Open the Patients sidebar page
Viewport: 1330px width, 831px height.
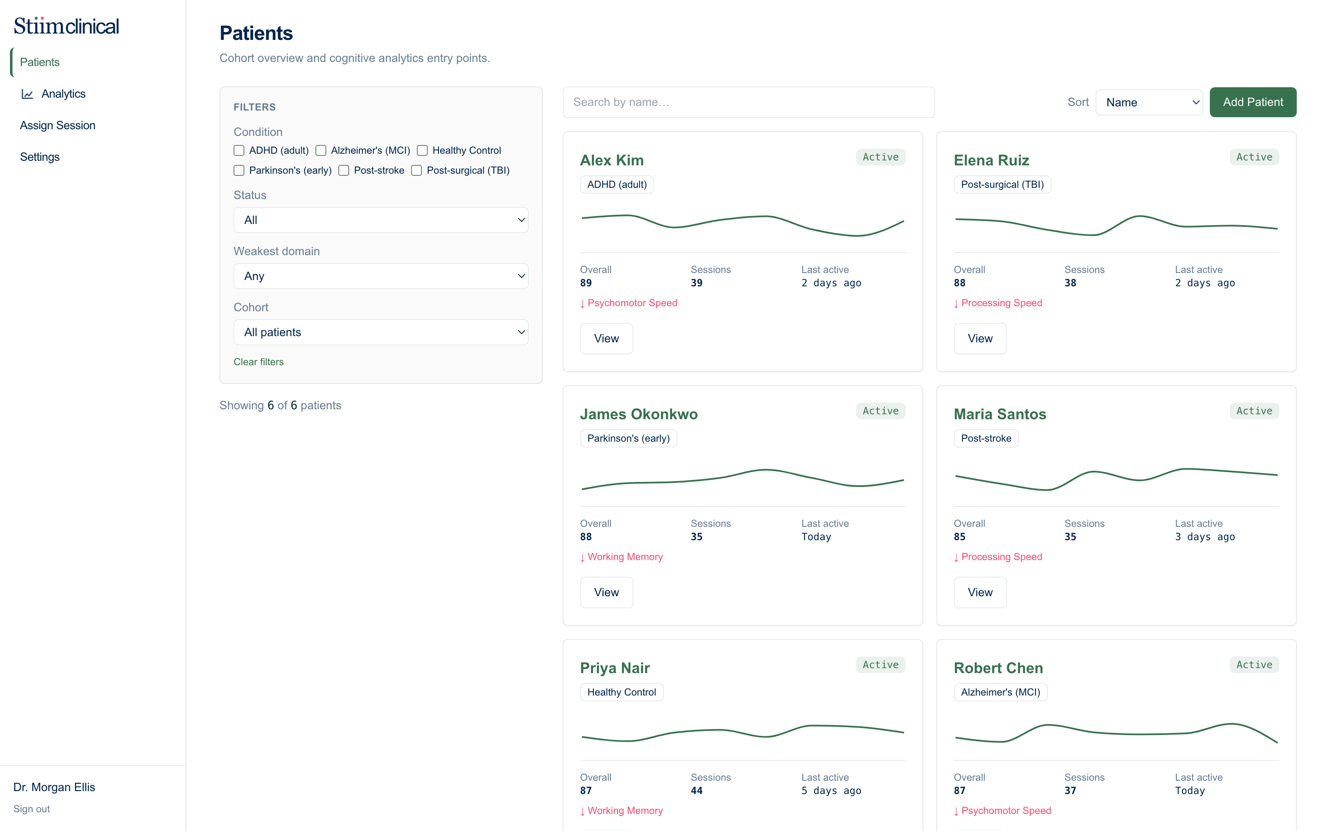(x=39, y=62)
